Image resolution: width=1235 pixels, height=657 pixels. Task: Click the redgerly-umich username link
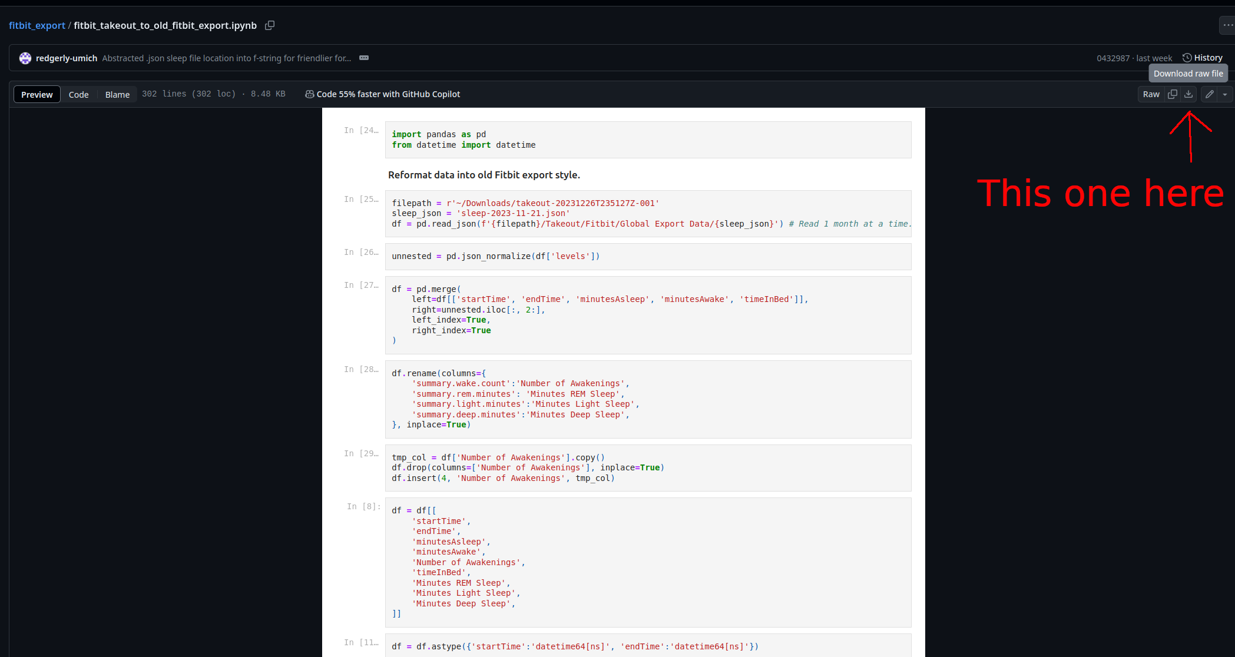(67, 58)
